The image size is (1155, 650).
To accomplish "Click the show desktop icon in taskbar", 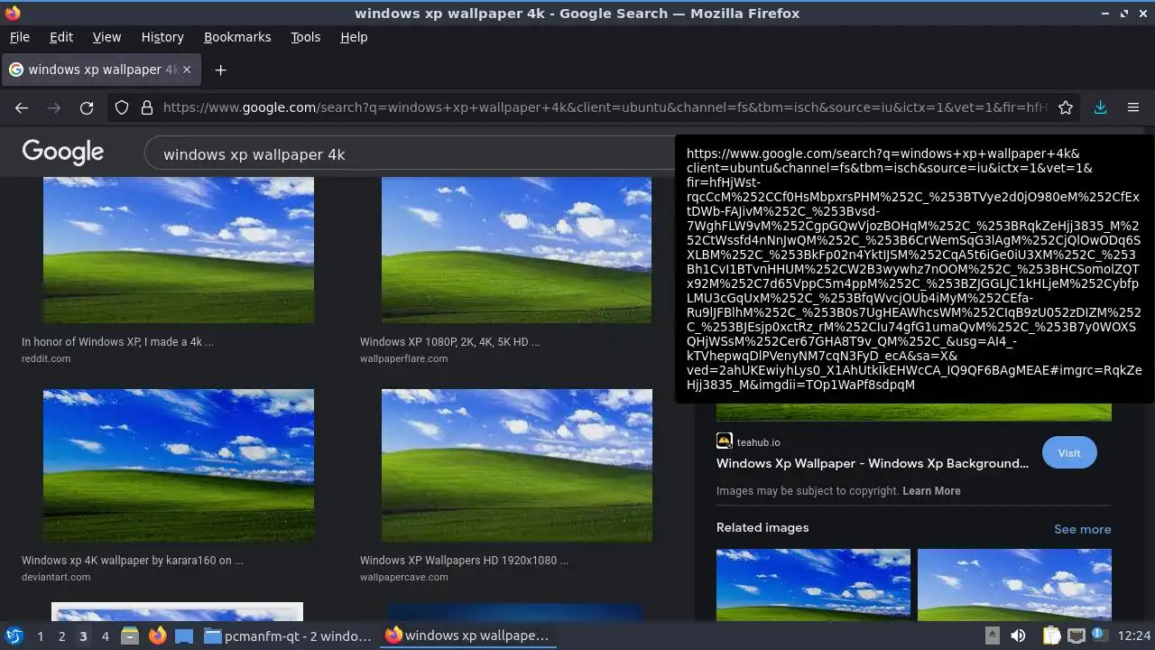I will coord(184,636).
